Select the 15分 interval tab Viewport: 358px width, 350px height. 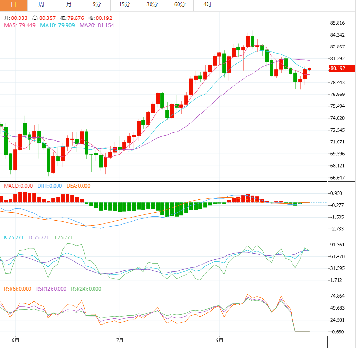click(124, 5)
